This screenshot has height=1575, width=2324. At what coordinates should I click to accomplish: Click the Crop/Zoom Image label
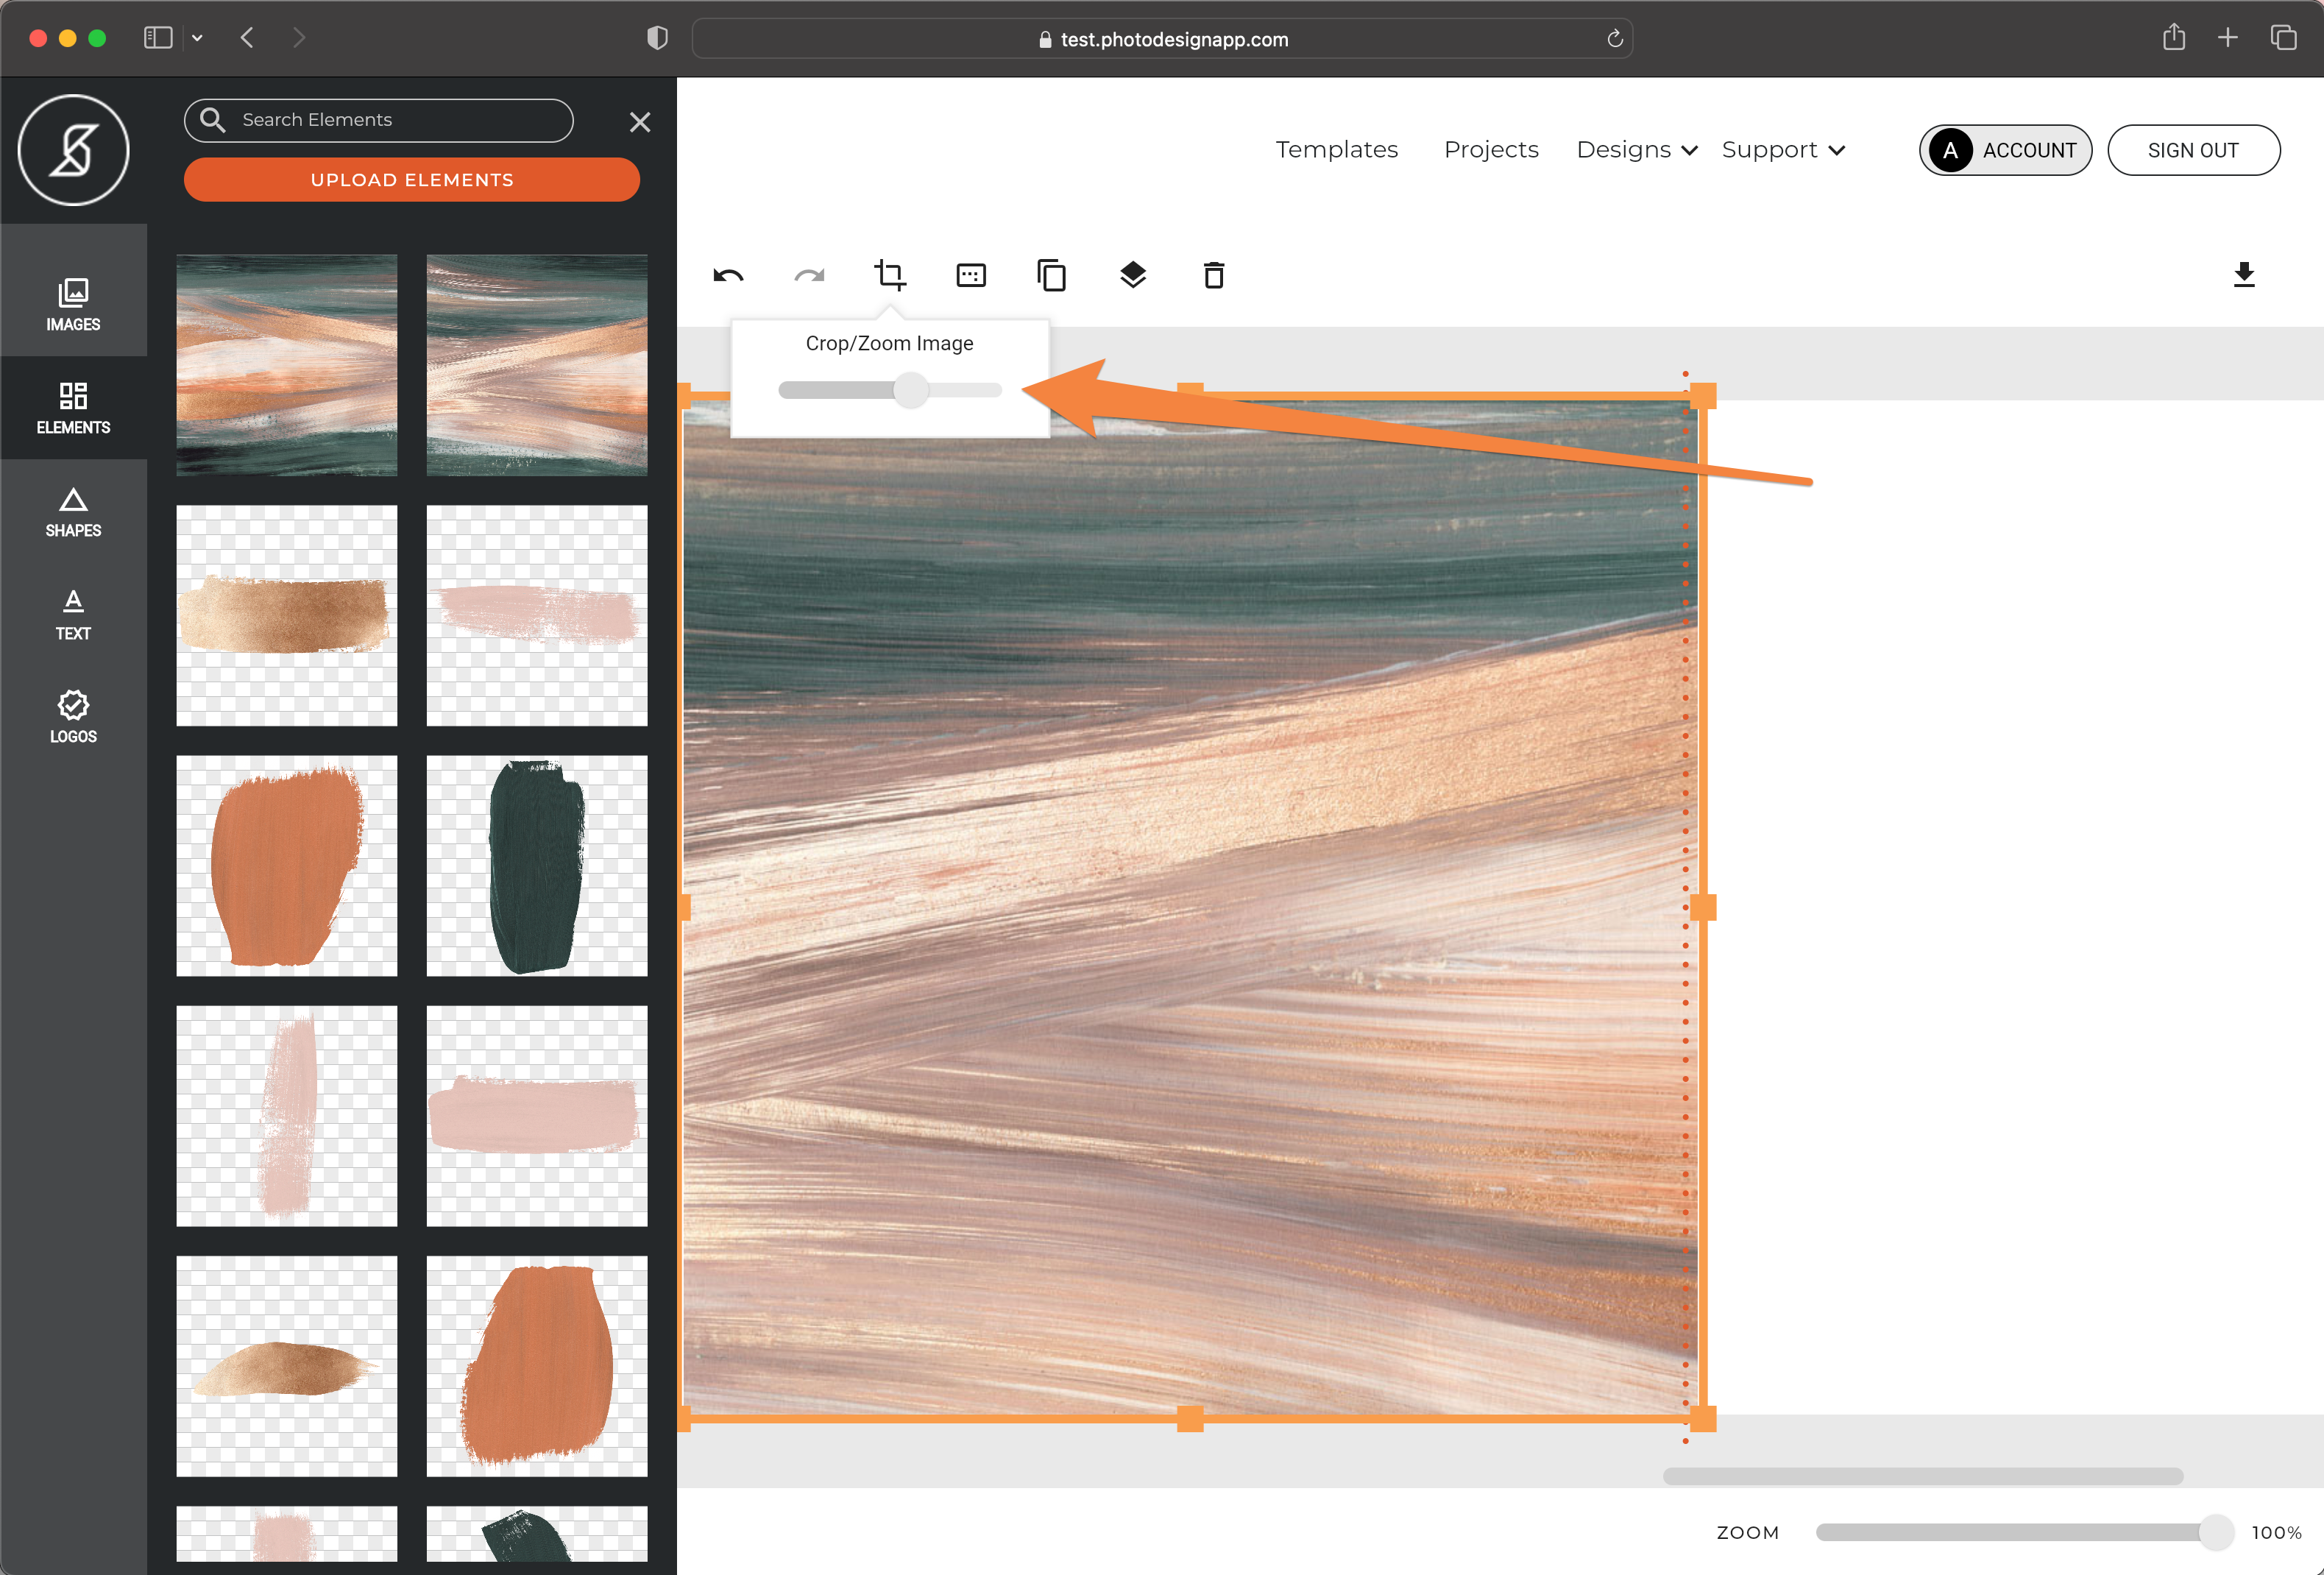click(x=889, y=343)
